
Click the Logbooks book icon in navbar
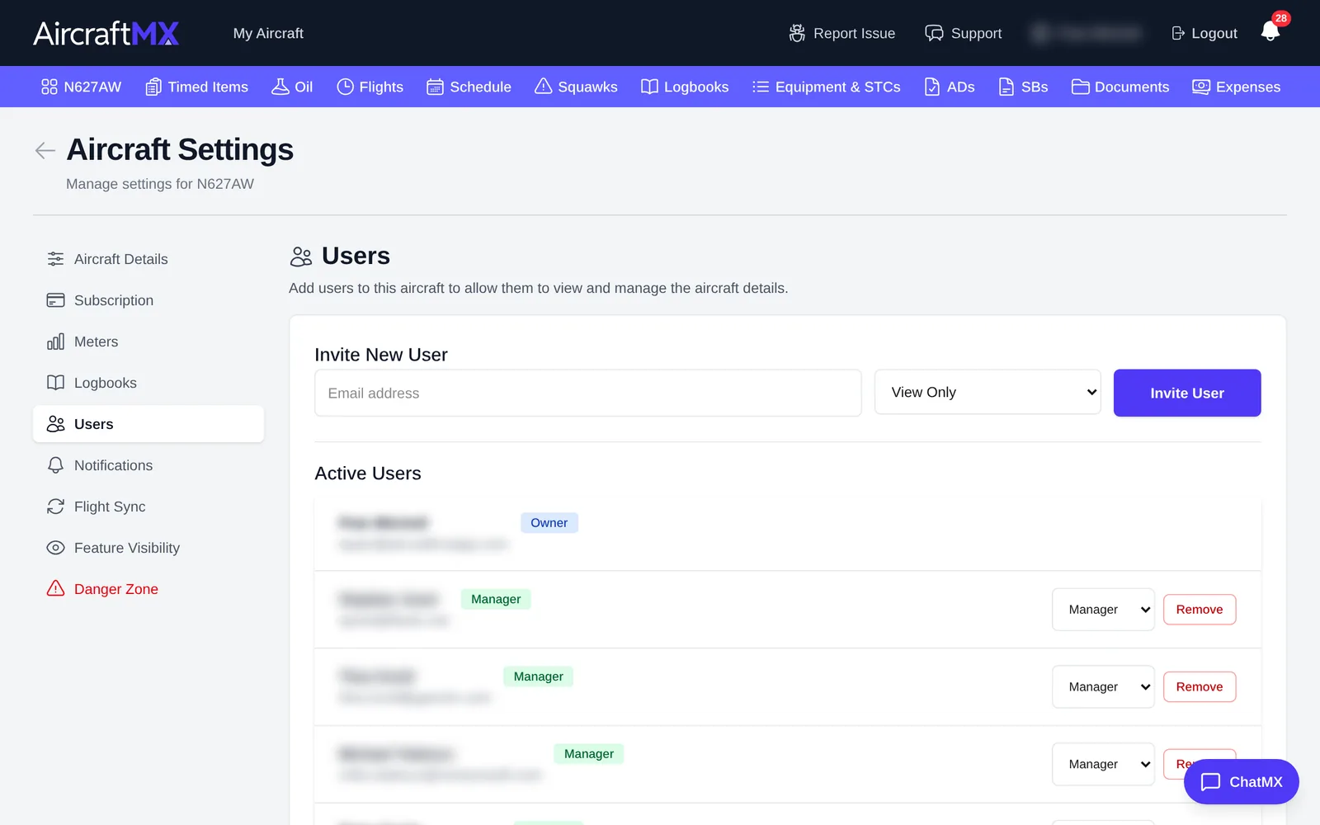click(649, 87)
